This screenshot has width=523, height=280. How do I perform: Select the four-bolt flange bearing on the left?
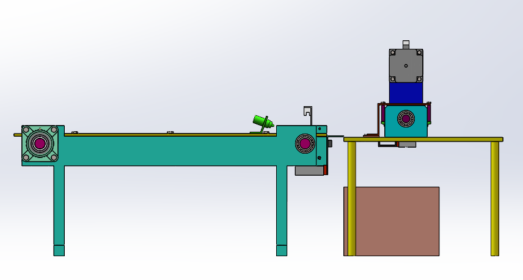click(40, 143)
